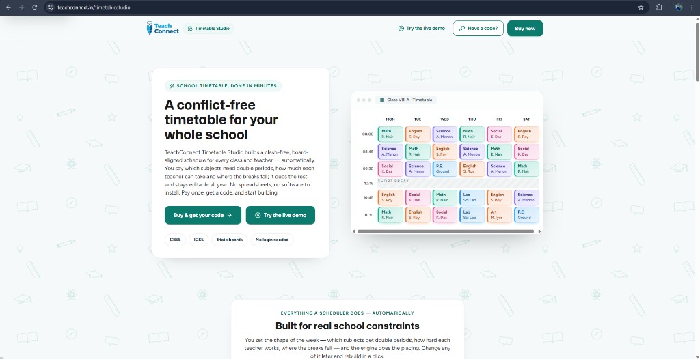Screen dimensions: 700x359
Task: Select Monday 08:45 Science A. Menon cell
Action: 390,152
